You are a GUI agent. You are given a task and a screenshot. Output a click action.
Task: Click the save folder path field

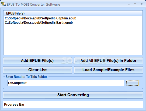(65, 83)
